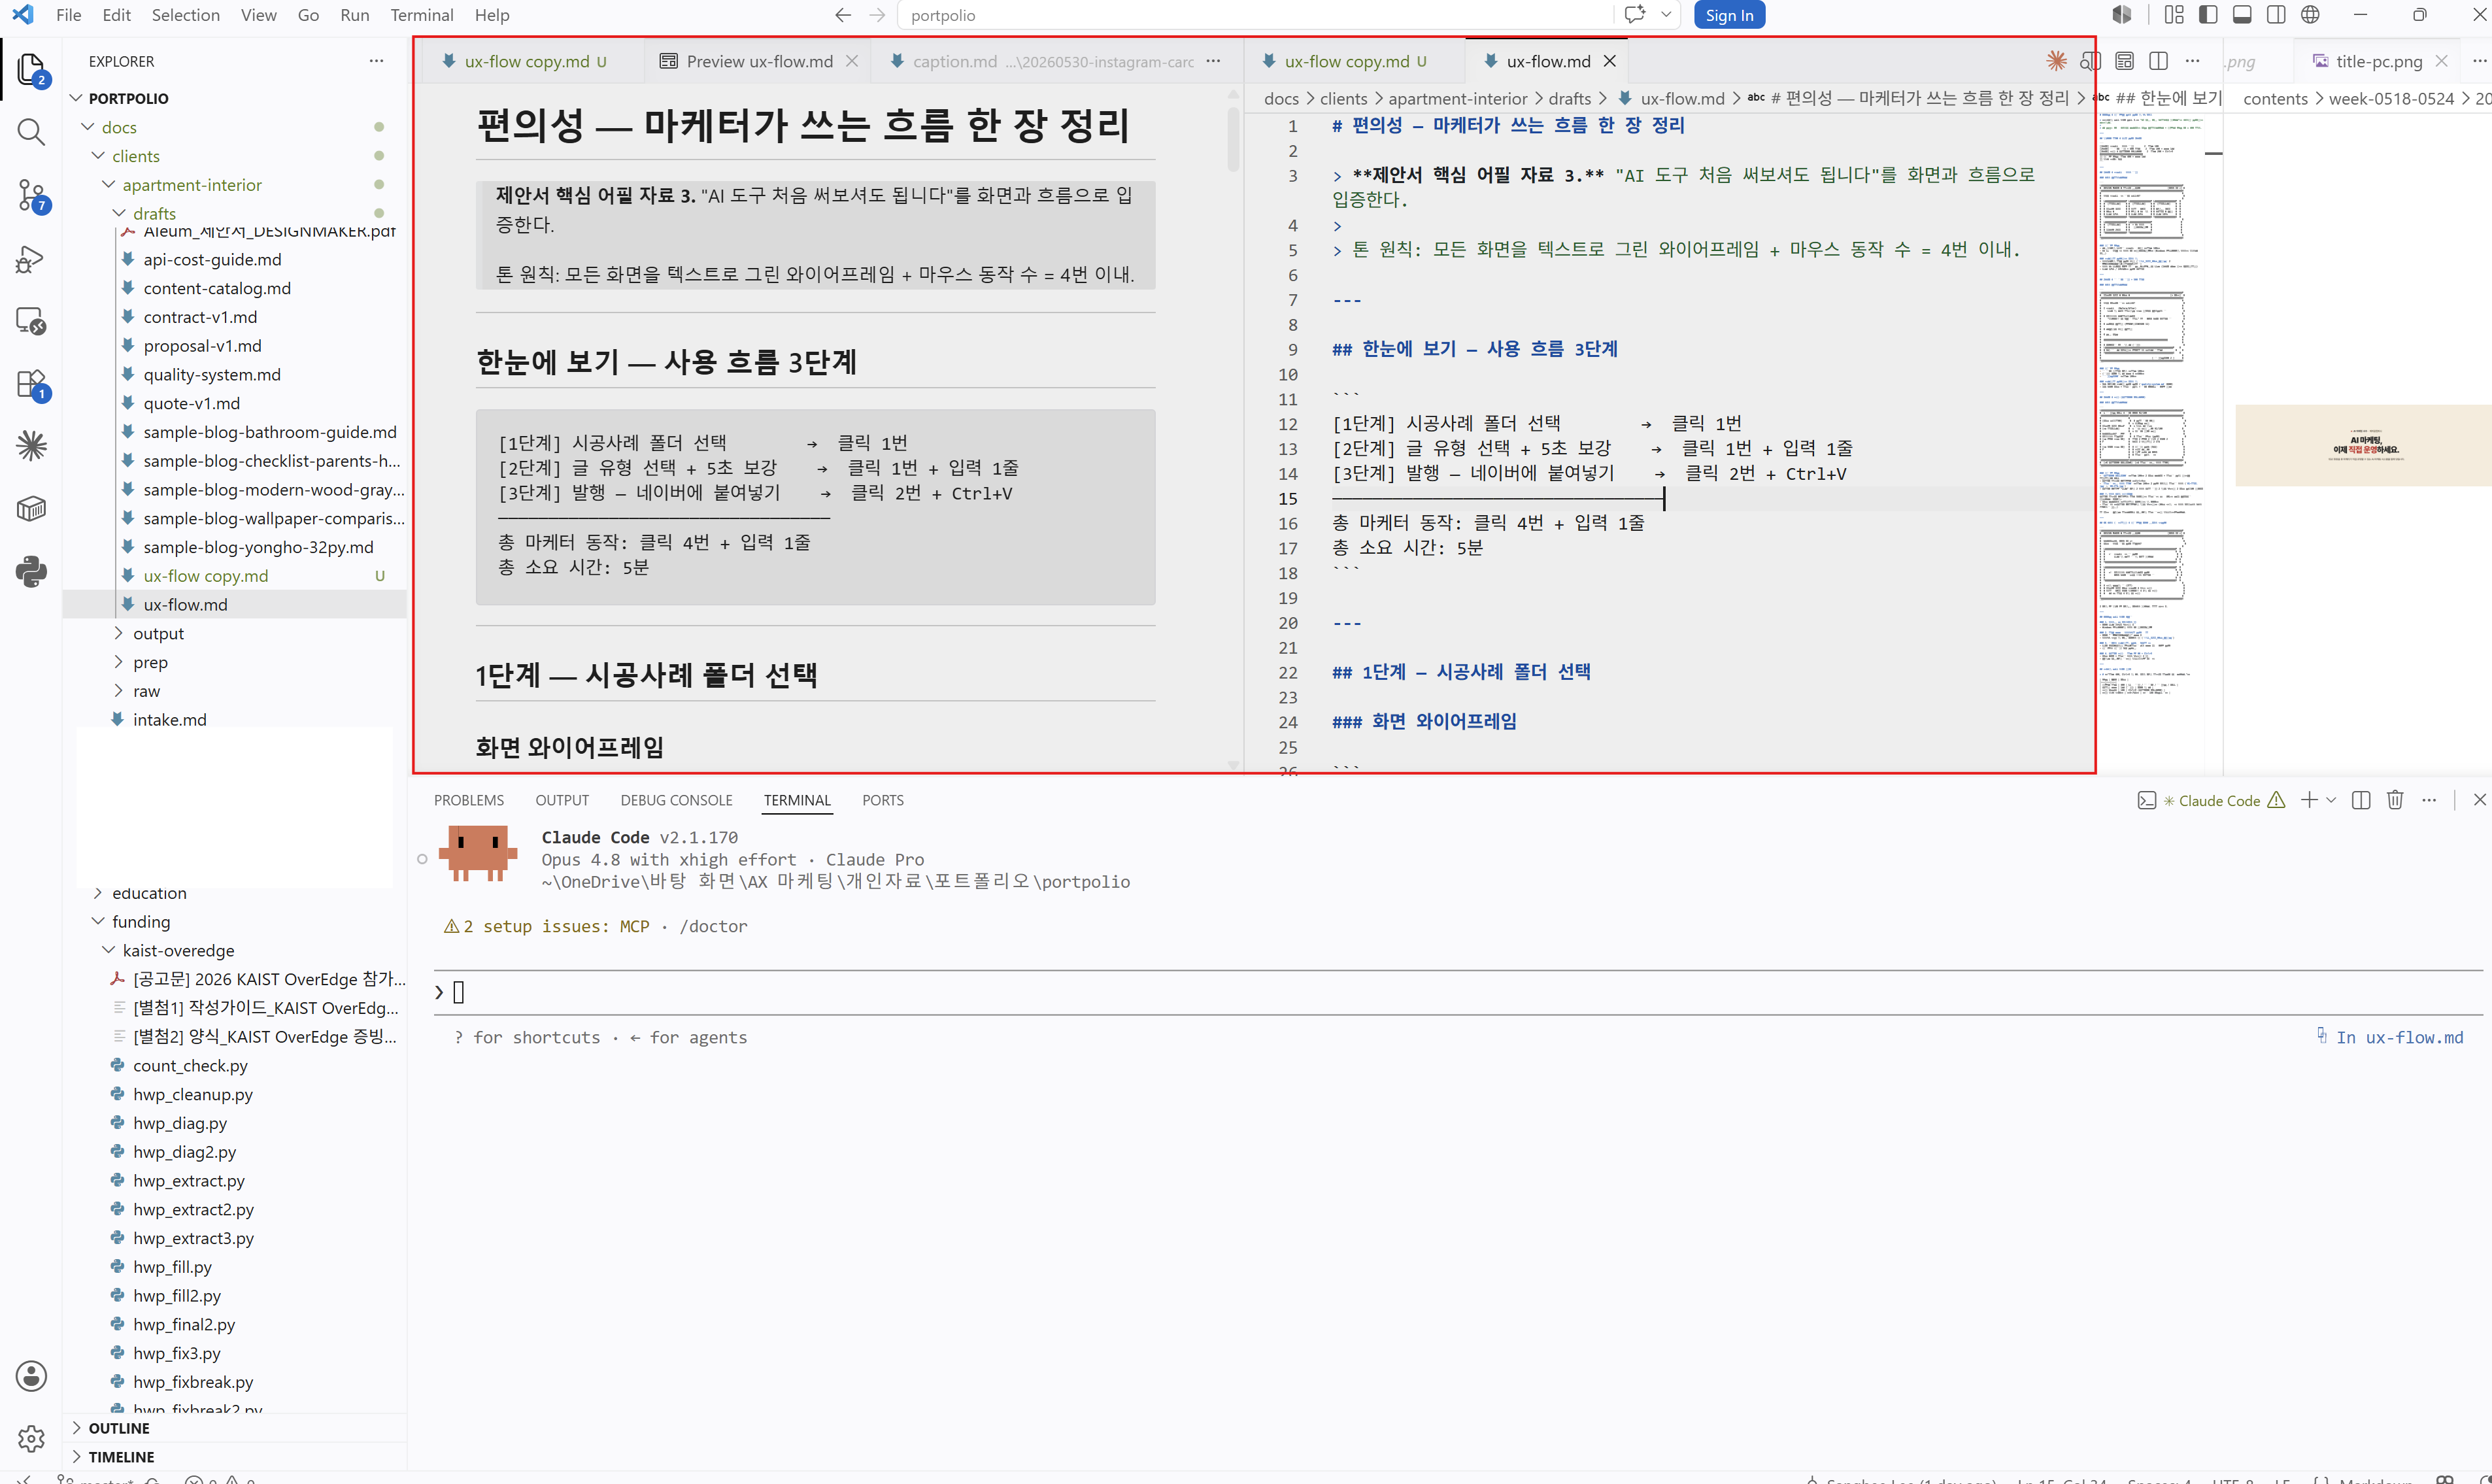The height and width of the screenshot is (1484, 2492).
Task: Close the ux-flow.md editor tab
Action: [x=1610, y=61]
